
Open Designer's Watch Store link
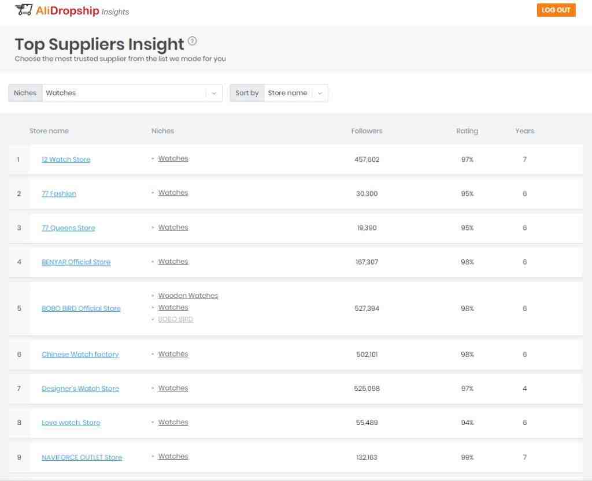pyautogui.click(x=80, y=389)
